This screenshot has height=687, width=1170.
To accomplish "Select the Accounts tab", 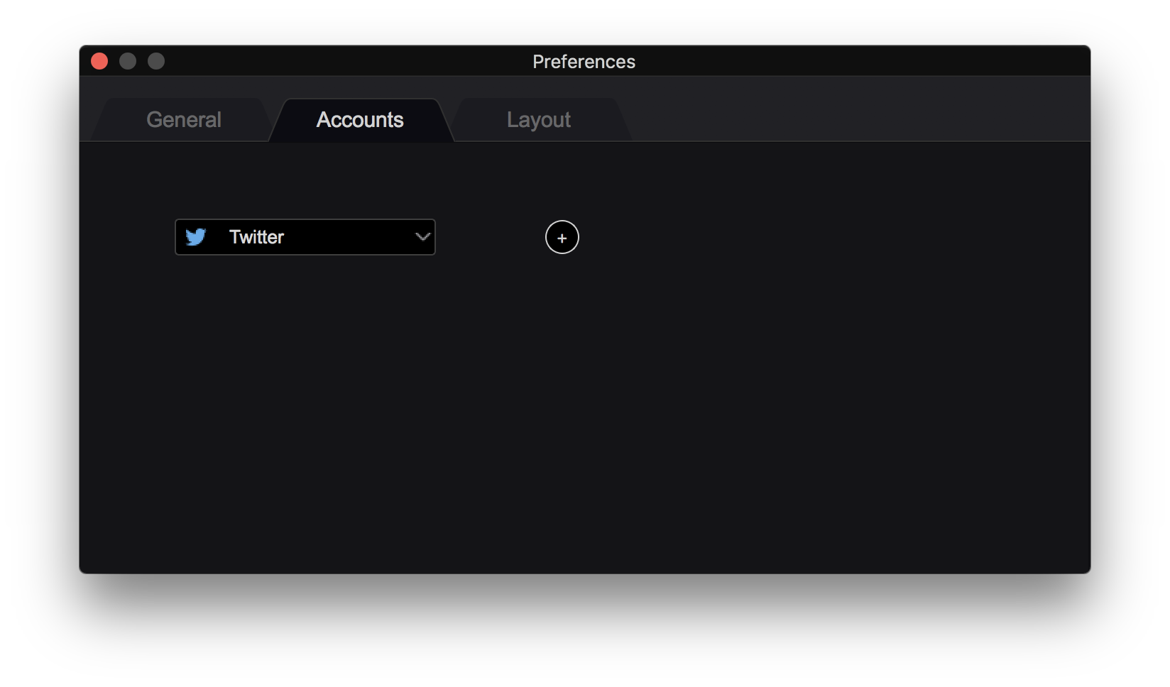I will tap(360, 120).
